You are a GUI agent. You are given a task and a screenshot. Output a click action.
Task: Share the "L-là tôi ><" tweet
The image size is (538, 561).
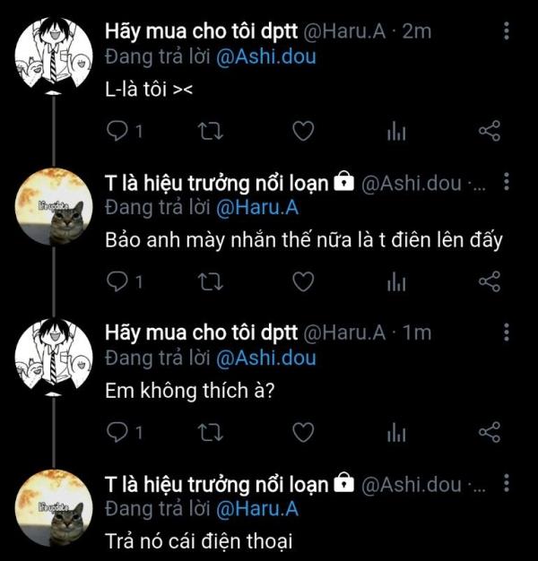(x=490, y=131)
